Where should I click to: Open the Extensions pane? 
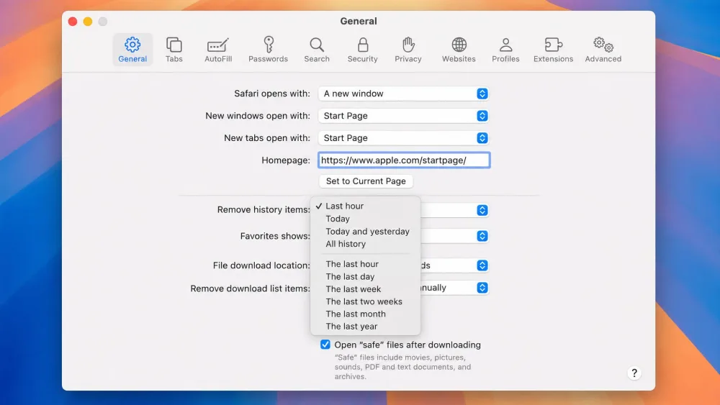click(x=553, y=50)
